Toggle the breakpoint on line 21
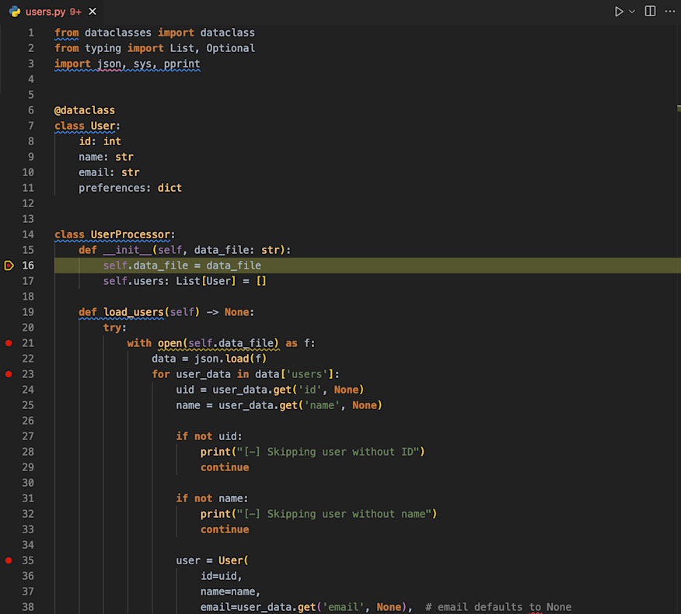 8,342
